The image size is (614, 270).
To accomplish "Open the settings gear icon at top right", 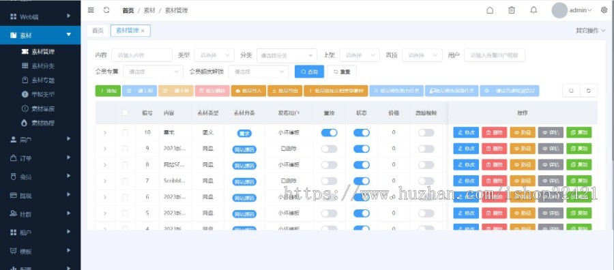I will point(604,10).
